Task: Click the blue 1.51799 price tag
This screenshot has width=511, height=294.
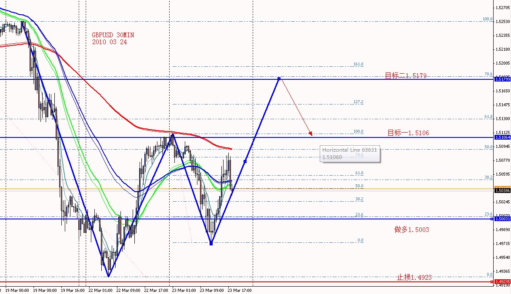Action: pos(502,79)
